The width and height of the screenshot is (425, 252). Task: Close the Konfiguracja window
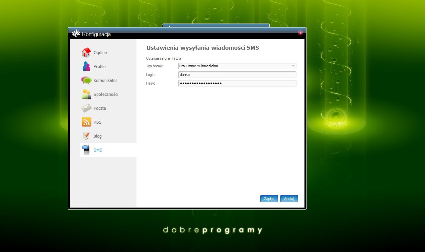pyautogui.click(x=300, y=33)
